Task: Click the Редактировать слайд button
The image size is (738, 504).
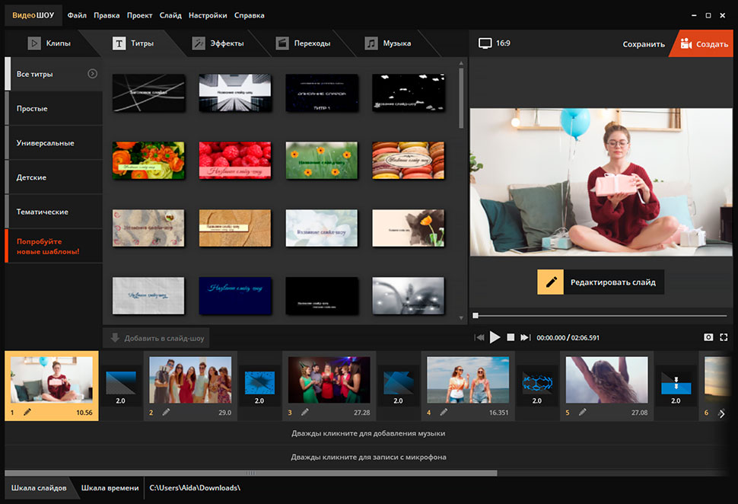Action: coord(600,282)
